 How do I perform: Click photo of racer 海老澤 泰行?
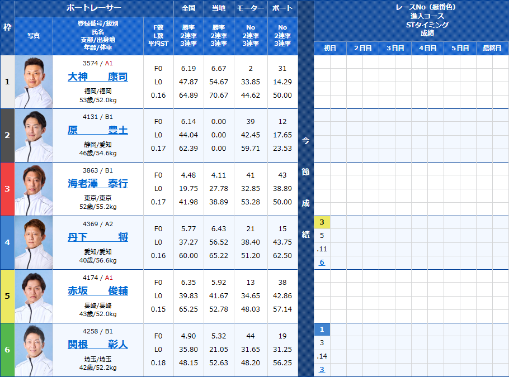[x=34, y=189]
